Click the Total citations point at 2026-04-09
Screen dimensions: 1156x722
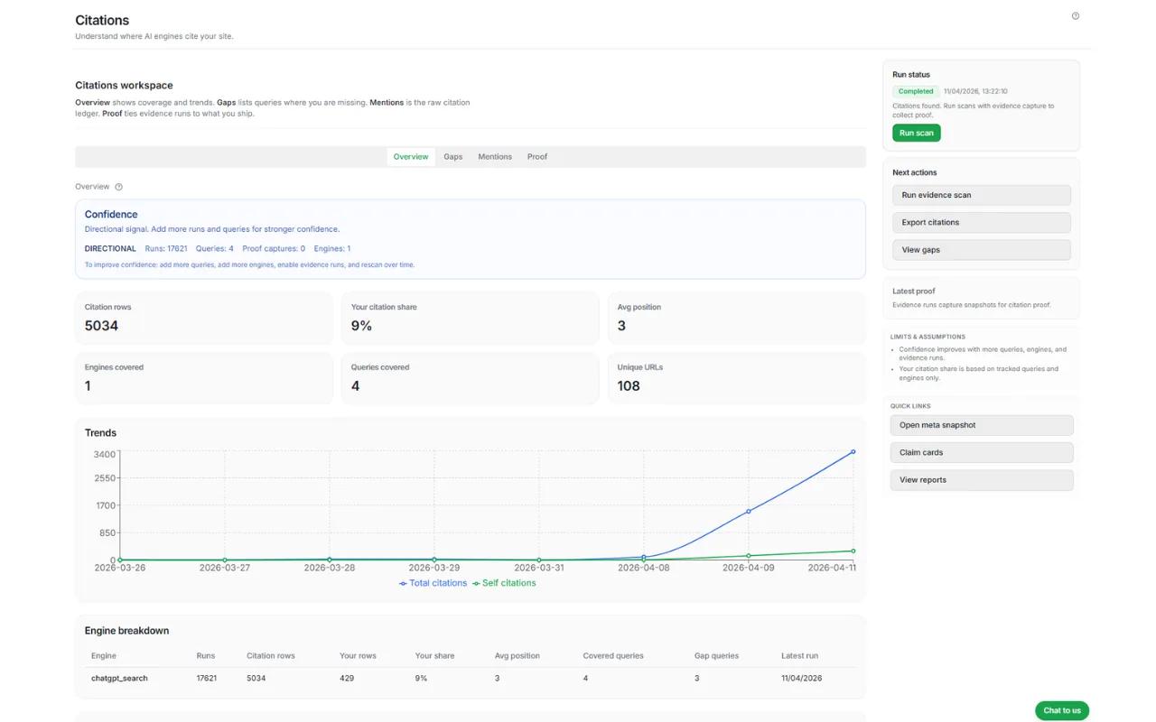click(x=749, y=512)
